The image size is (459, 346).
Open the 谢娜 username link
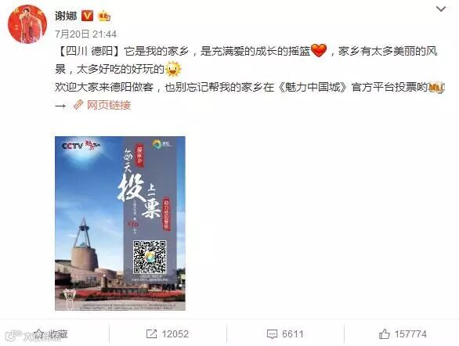pos(66,16)
